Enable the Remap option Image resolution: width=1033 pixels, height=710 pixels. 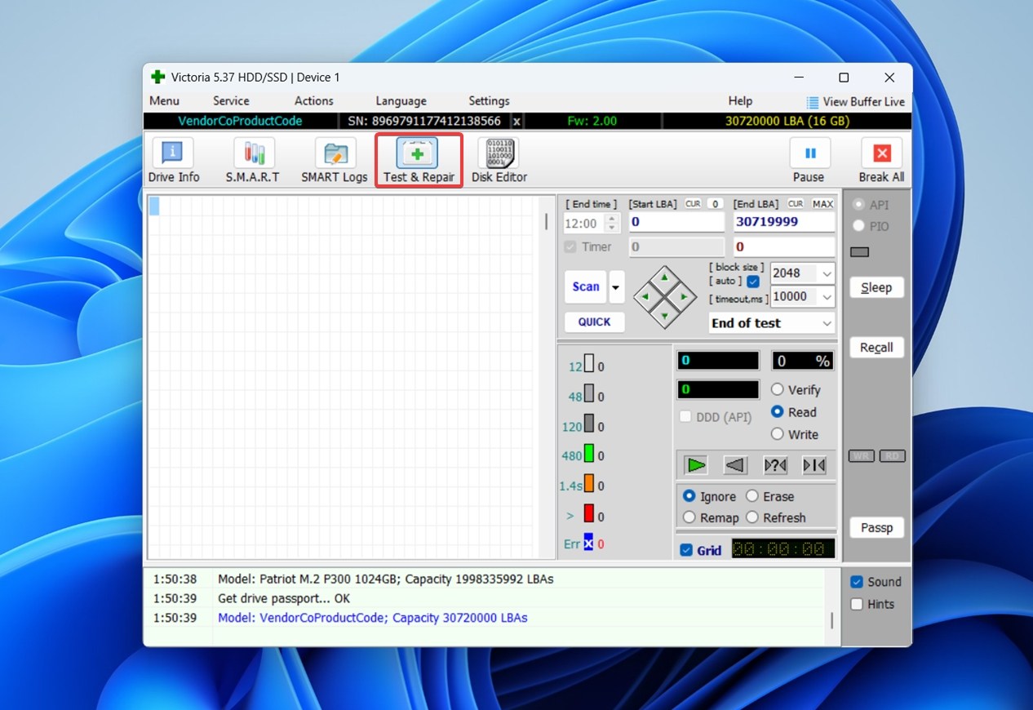coord(689,517)
